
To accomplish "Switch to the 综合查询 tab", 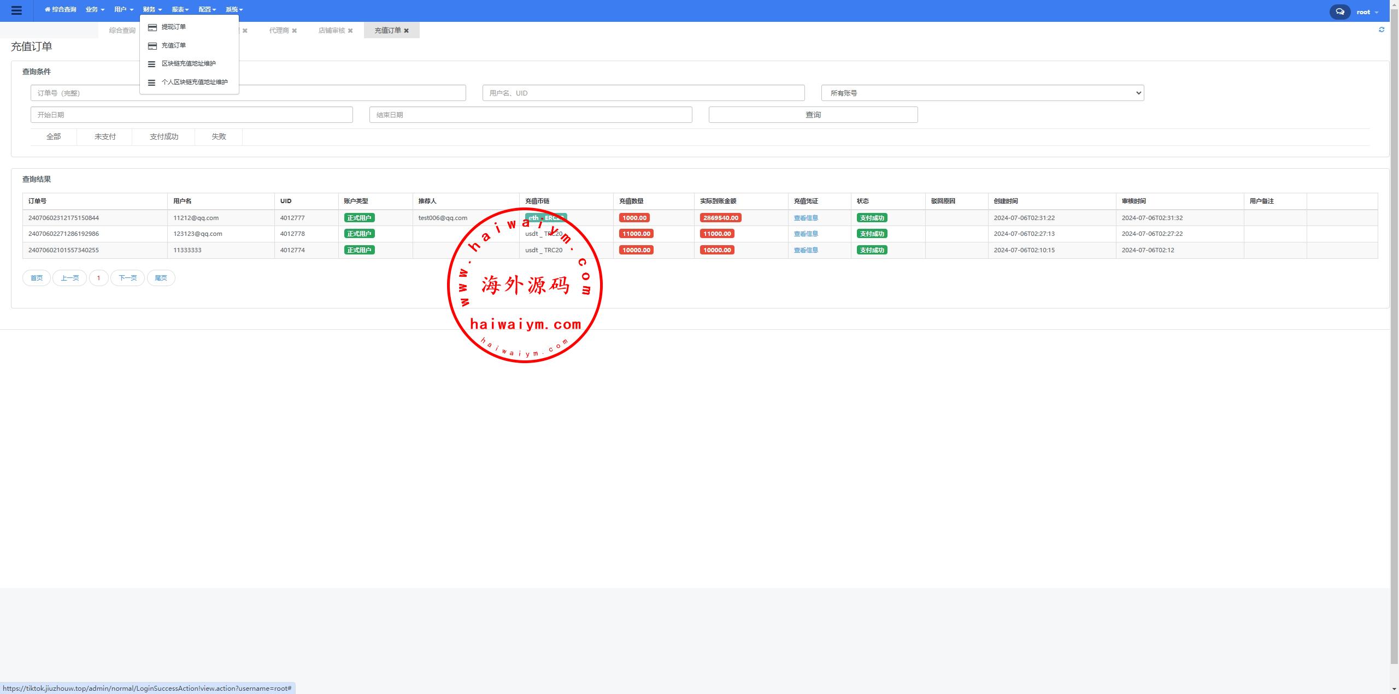I will pyautogui.click(x=122, y=31).
